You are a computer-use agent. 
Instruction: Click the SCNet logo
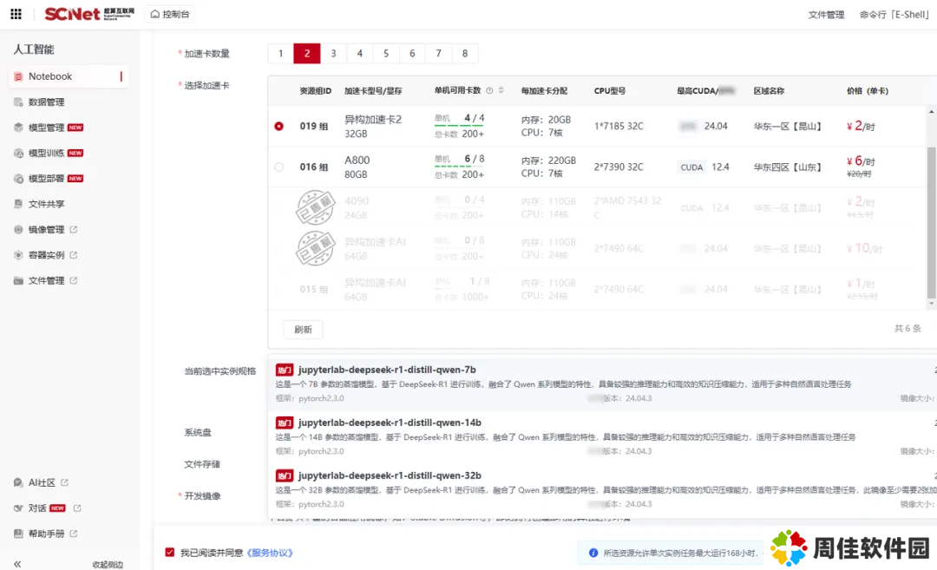tap(89, 14)
